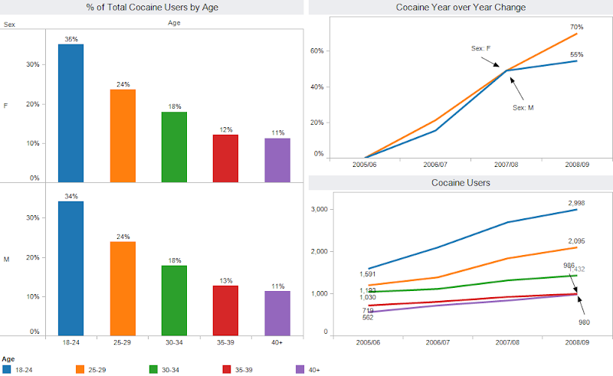Click the 'Age' column header above bars
Screen dimensions: 613x376
[x=174, y=23]
